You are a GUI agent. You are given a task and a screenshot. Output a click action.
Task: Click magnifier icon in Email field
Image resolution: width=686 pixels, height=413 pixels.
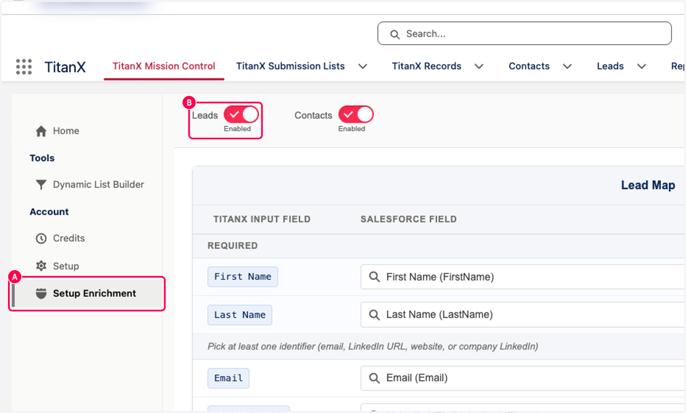point(374,378)
